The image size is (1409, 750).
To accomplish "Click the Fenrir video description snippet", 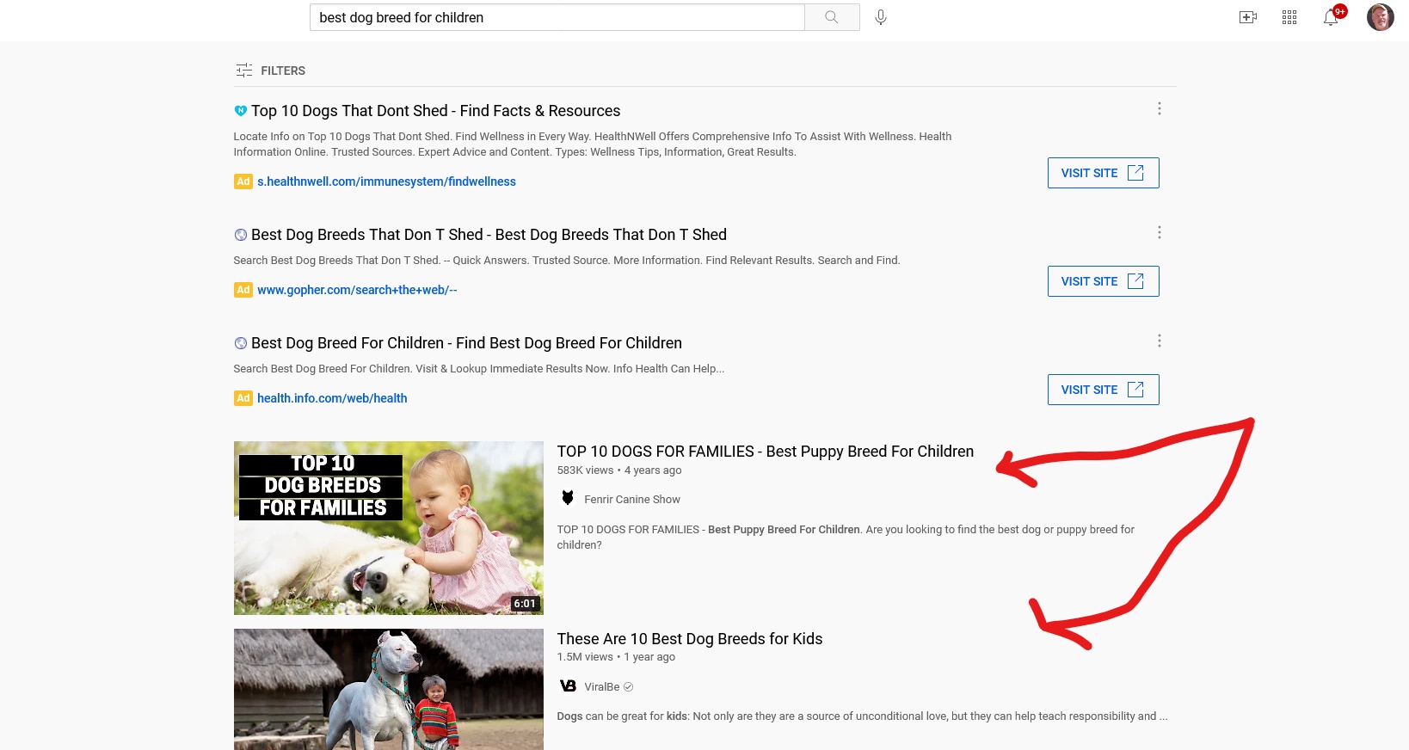I will (x=846, y=538).
